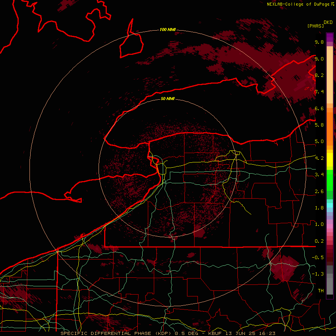Select the 50 NMI range ring label
The image size is (336, 336).
pos(168,99)
